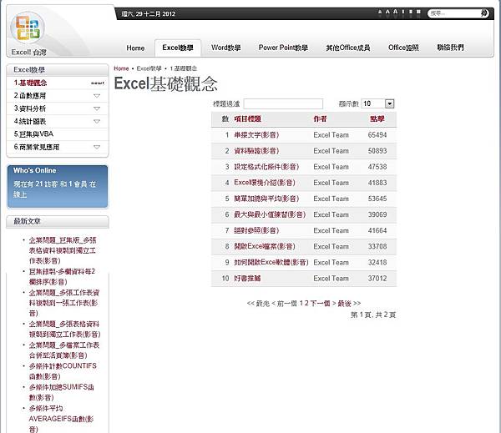Click the date text in the top bar
This screenshot has height=433, width=501.
pos(149,13)
